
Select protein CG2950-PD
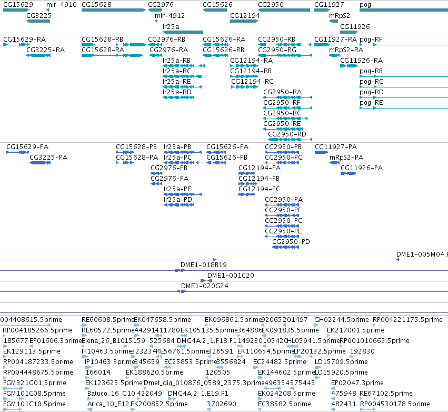pos(285,247)
